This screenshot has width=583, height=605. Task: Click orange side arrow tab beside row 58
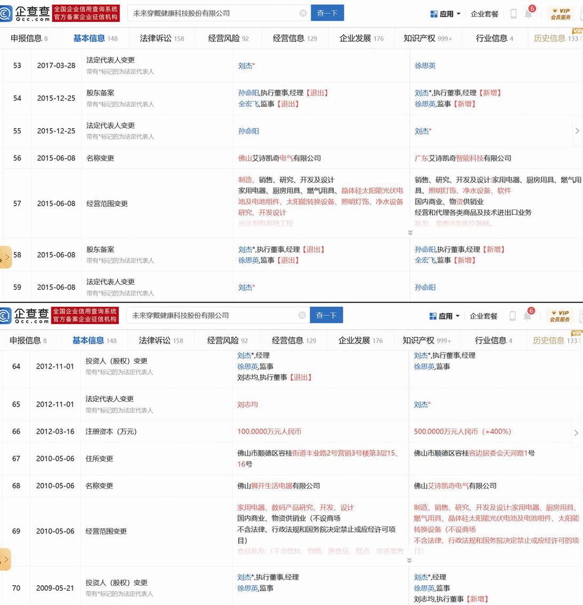point(5,257)
